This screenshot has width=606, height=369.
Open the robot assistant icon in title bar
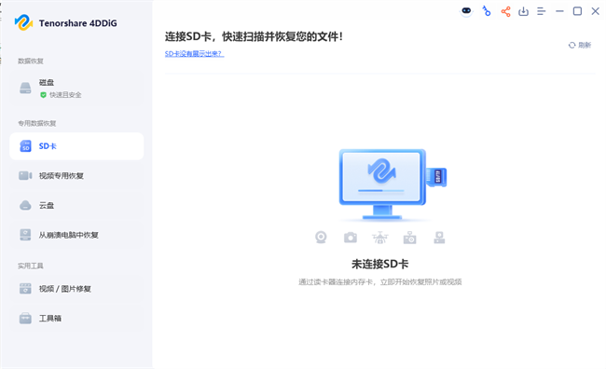point(466,11)
